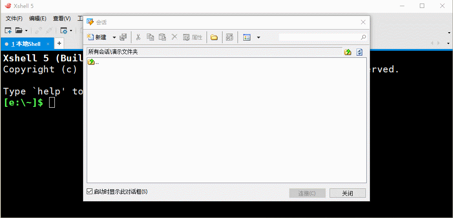Click the open folder icon in Xshell toolbar
Screen dimensions: 453x218
pos(19,30)
